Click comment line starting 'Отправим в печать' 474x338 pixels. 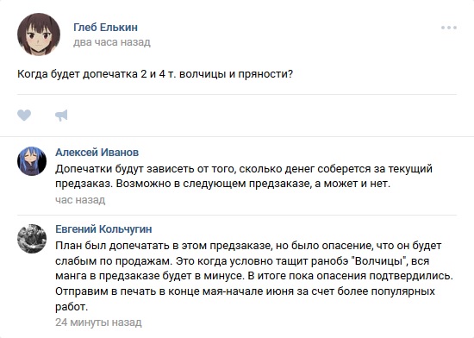[245, 291]
